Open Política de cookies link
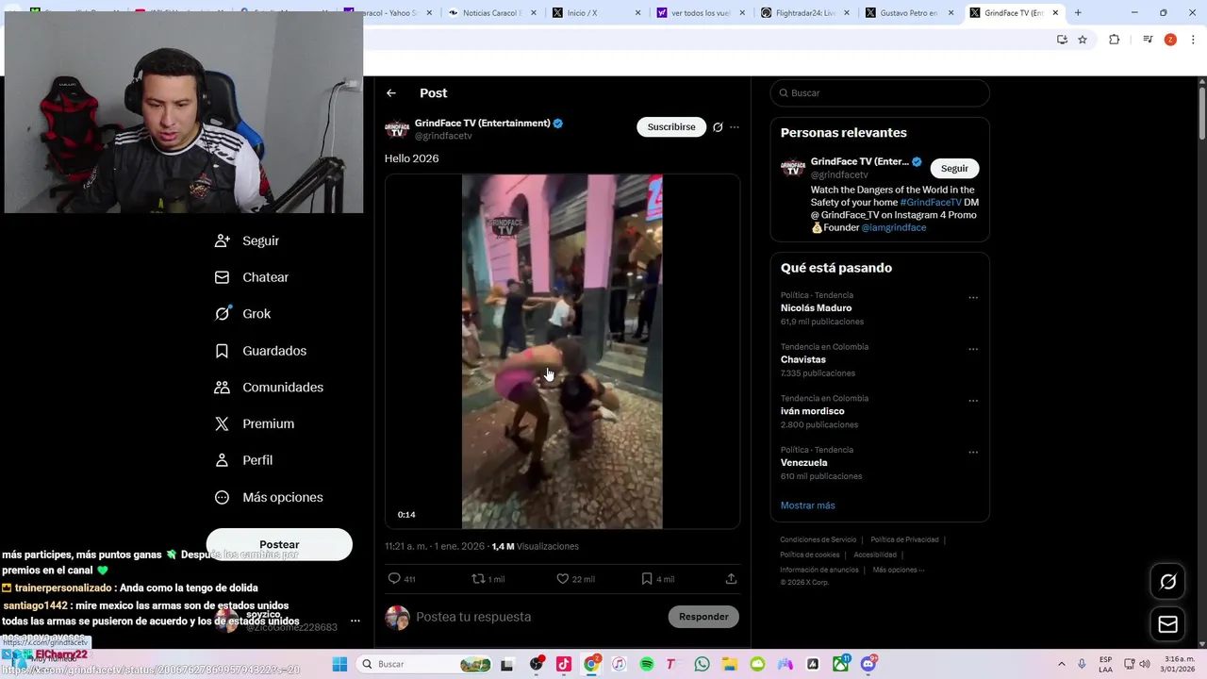Image resolution: width=1207 pixels, height=679 pixels. (809, 555)
